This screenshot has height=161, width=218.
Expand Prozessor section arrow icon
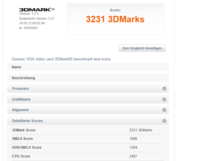tap(164, 89)
